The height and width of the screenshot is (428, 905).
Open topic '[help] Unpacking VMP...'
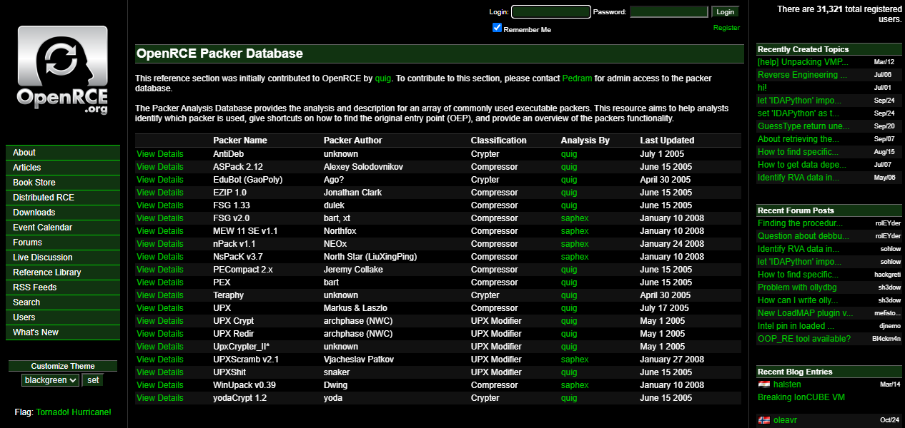tap(803, 62)
